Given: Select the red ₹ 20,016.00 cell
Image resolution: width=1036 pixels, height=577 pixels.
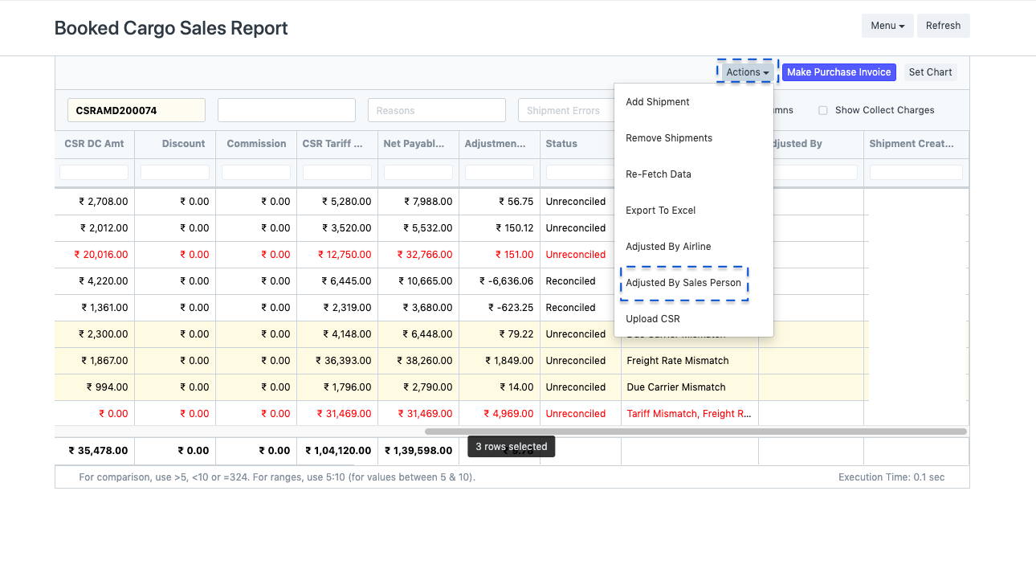Looking at the screenshot, I should point(95,255).
